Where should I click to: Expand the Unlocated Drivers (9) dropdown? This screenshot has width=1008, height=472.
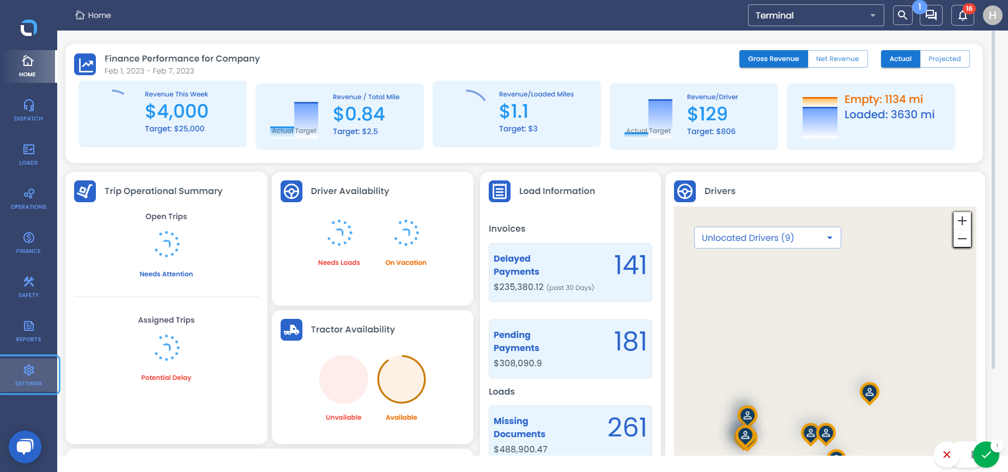click(x=767, y=238)
